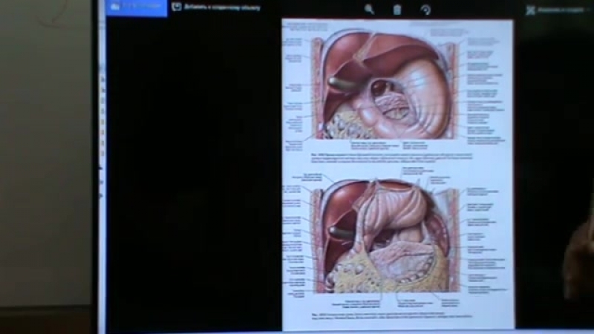The image size is (594, 334).
Task: Click the upper anatomy illustration of the liver
Action: (385, 85)
